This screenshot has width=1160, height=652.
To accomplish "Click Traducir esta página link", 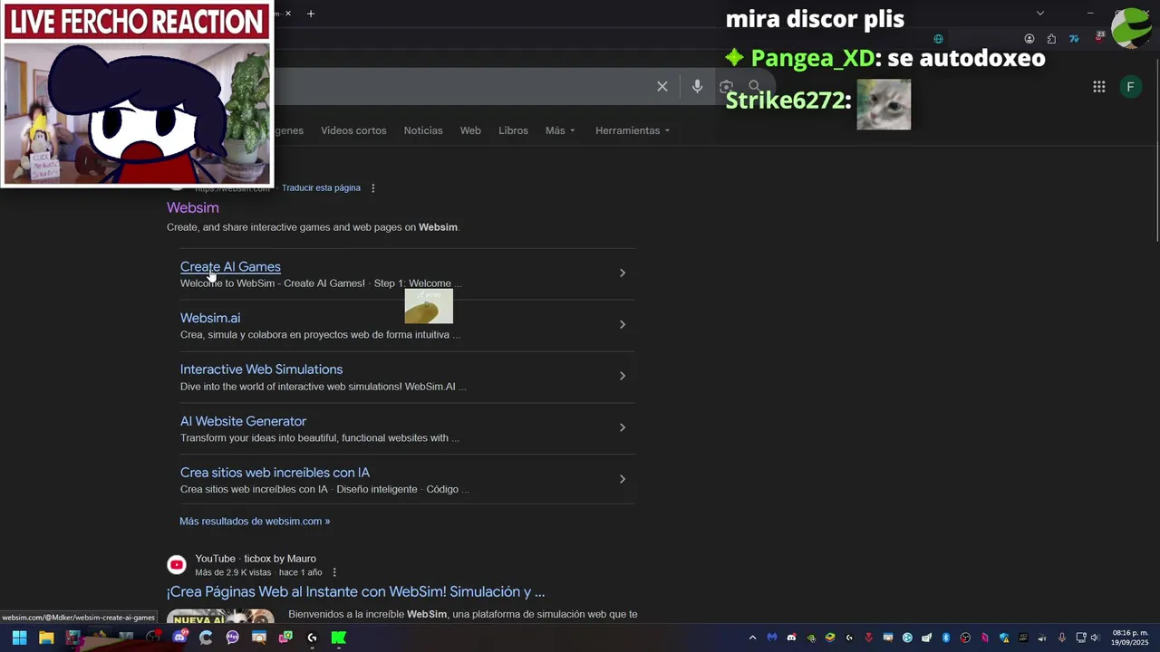I will (321, 187).
